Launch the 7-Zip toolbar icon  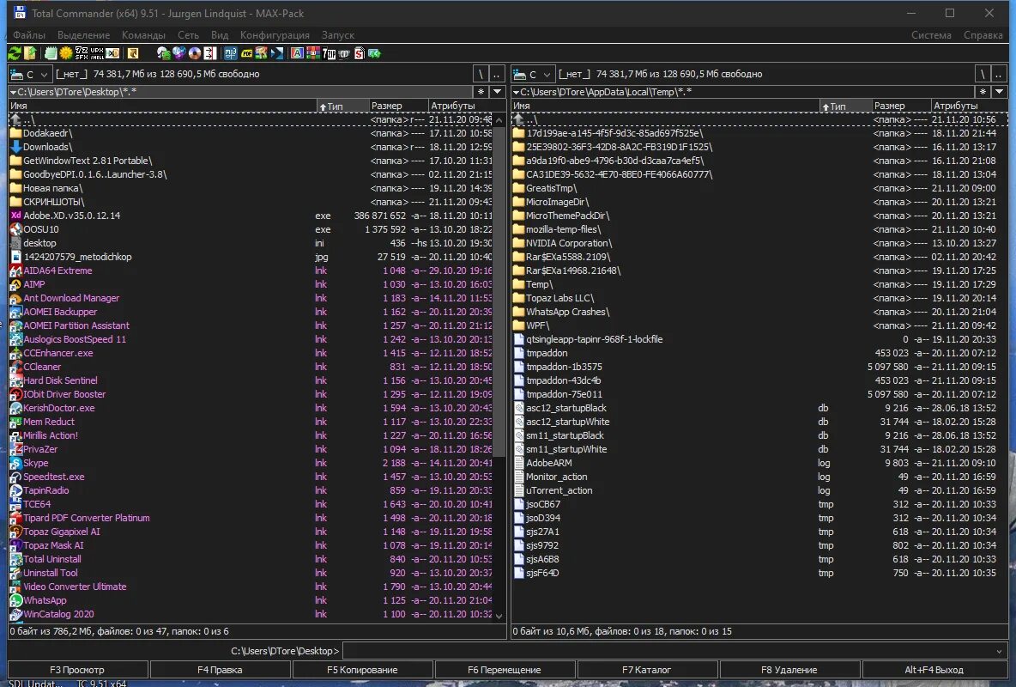tap(329, 53)
